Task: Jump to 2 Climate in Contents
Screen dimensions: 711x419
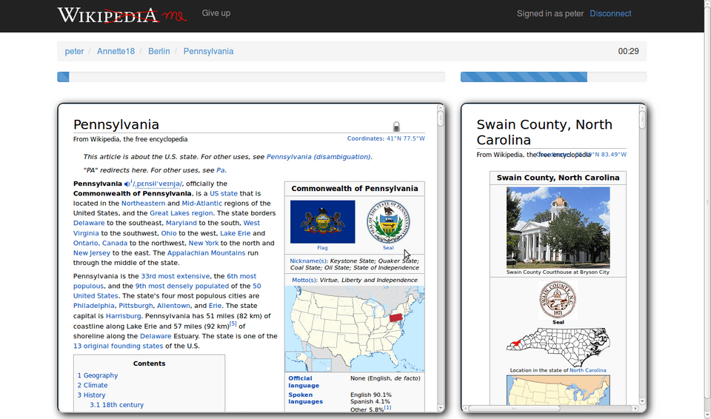Action: click(93, 386)
